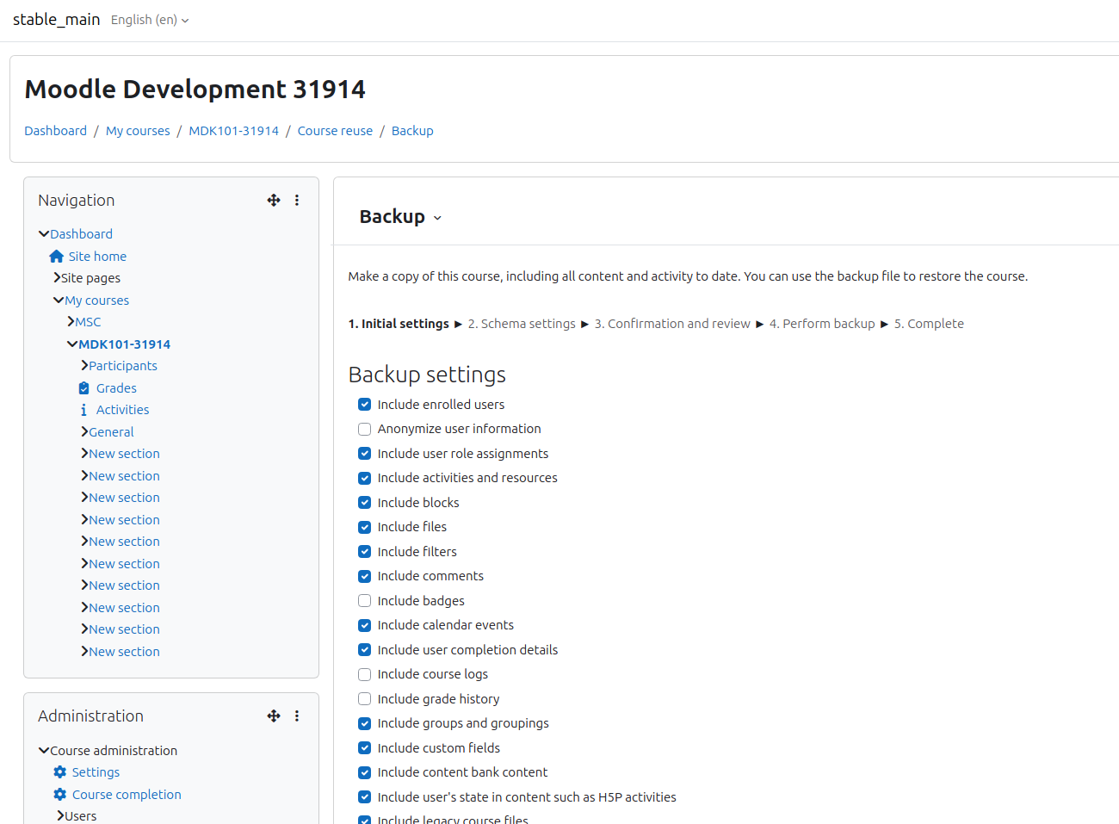Click the Grades clipboard icon
The image size is (1119, 824).
pyautogui.click(x=83, y=388)
